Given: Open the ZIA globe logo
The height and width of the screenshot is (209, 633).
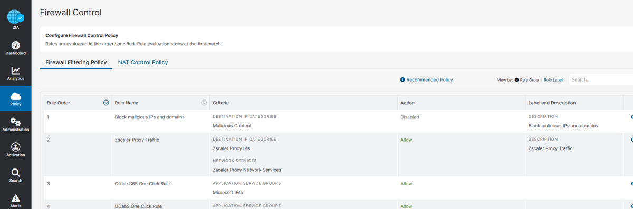Looking at the screenshot, I should [15, 15].
